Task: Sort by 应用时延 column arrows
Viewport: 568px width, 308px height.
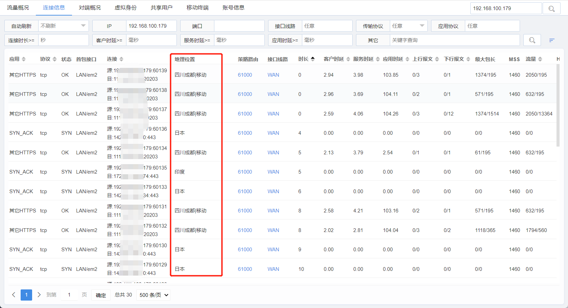Action: 407,59
